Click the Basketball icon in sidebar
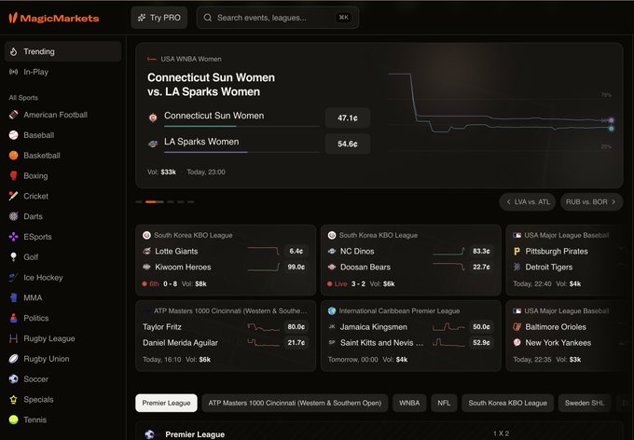Image resolution: width=634 pixels, height=440 pixels. 13,156
